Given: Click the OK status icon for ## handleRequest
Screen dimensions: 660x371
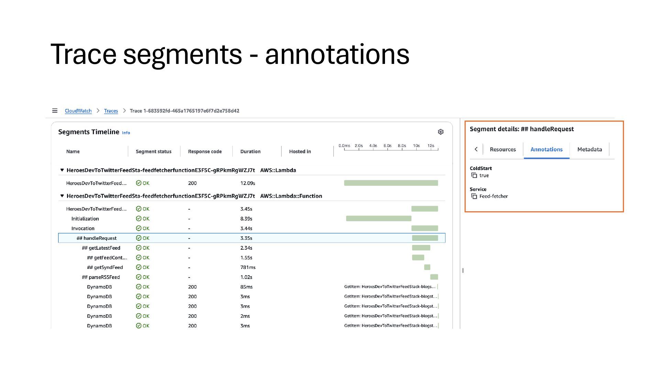Looking at the screenshot, I should [139, 238].
